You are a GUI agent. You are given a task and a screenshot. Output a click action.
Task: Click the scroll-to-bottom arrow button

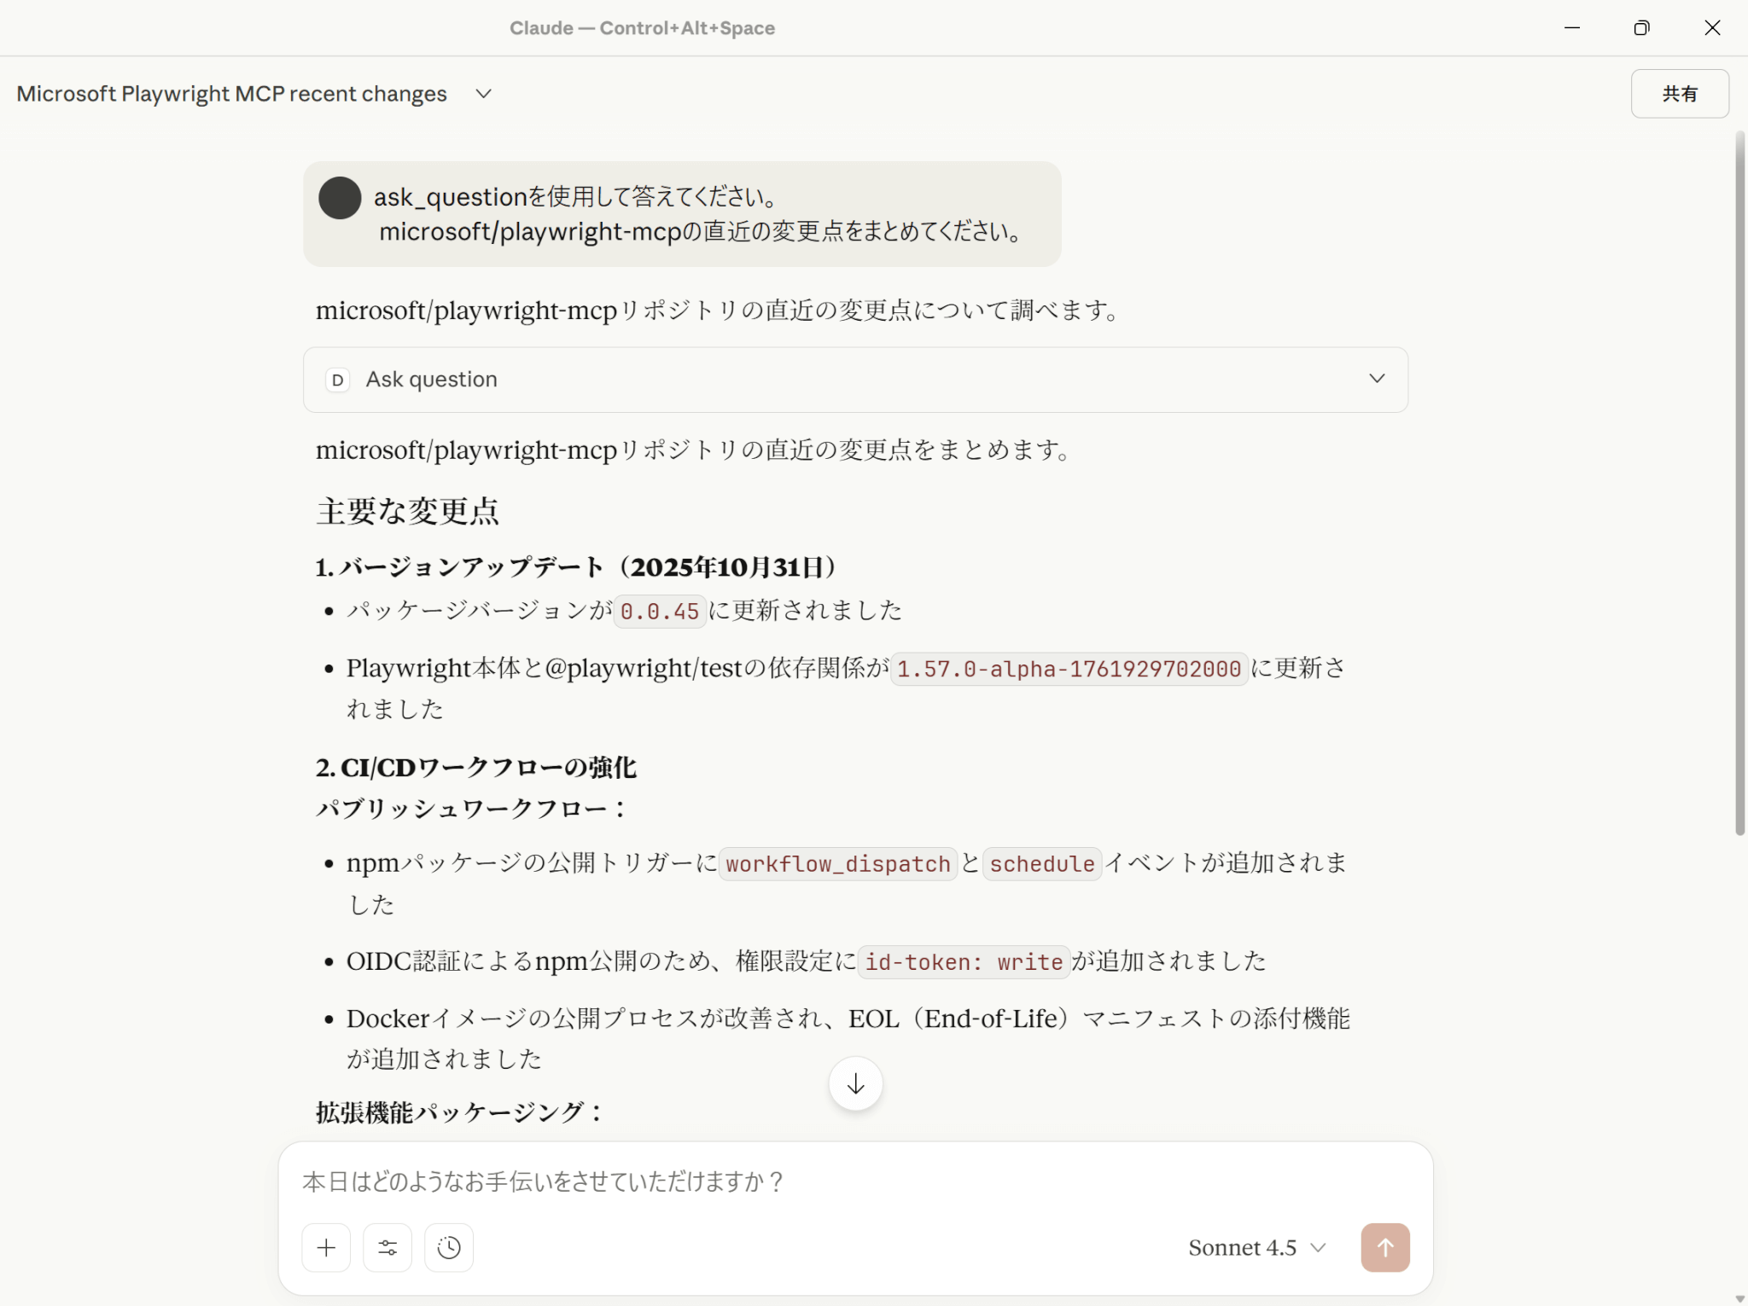point(855,1084)
